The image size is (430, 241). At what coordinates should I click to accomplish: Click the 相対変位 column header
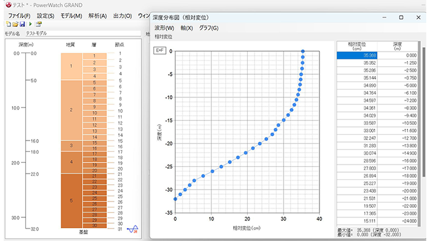pyautogui.click(x=354, y=46)
